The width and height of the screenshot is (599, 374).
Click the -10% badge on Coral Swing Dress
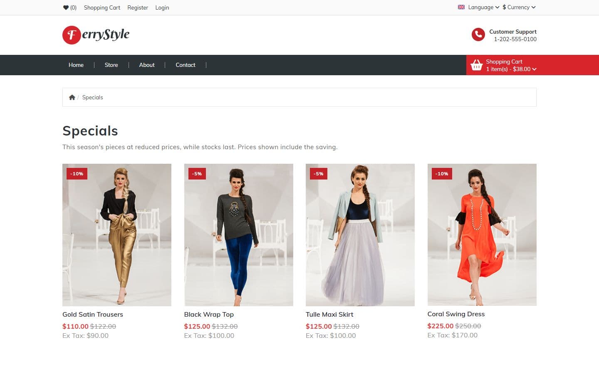coord(442,174)
